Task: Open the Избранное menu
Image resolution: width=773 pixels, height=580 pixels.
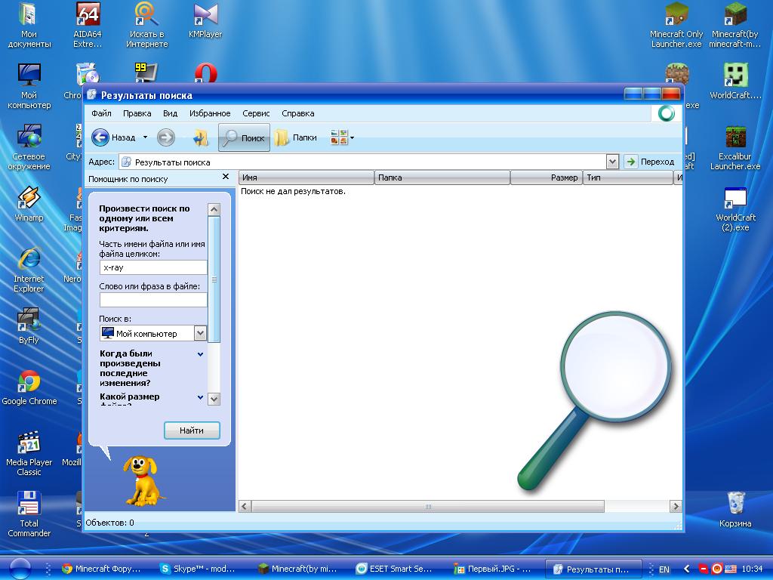Action: tap(210, 113)
